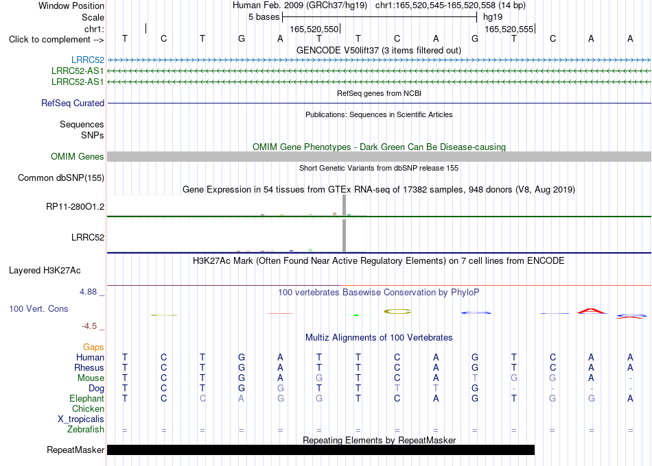The image size is (652, 466).
Task: Click the gray bar in LRRC52 GTEx chart
Action: (x=344, y=236)
